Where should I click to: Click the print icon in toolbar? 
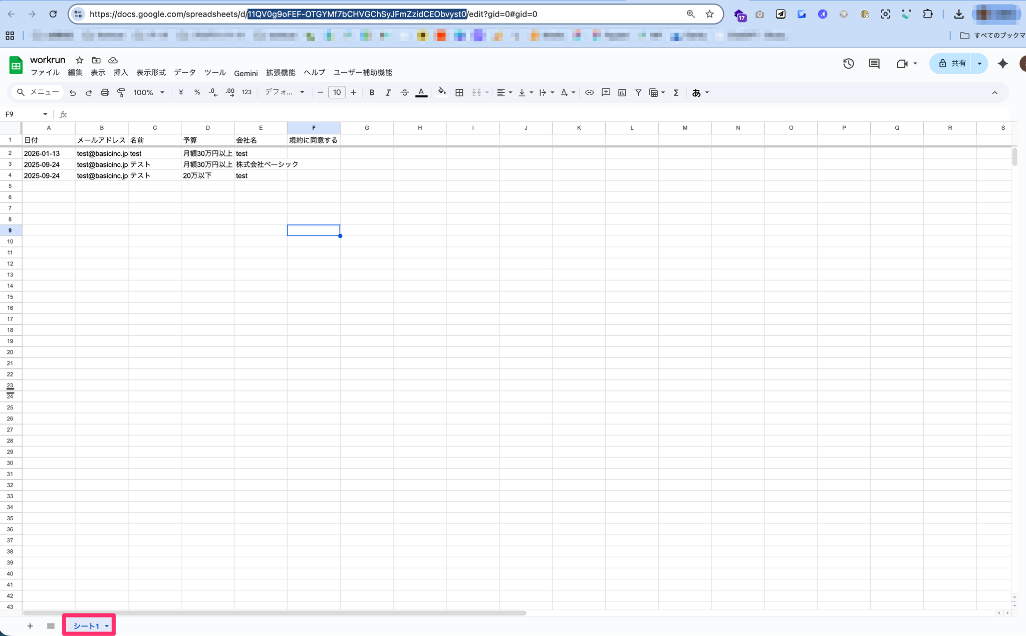coord(105,93)
